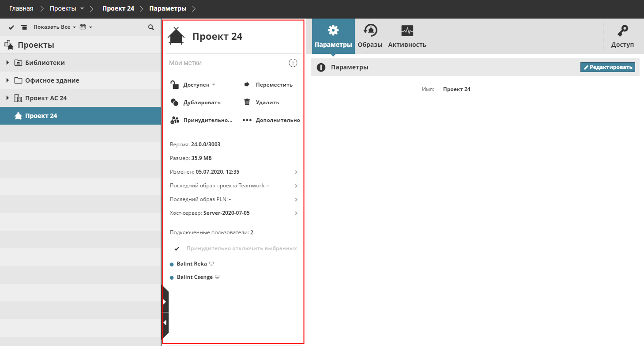Click the right-pointing panel splitter arrow
This screenshot has width=644, height=346.
pyautogui.click(x=165, y=301)
